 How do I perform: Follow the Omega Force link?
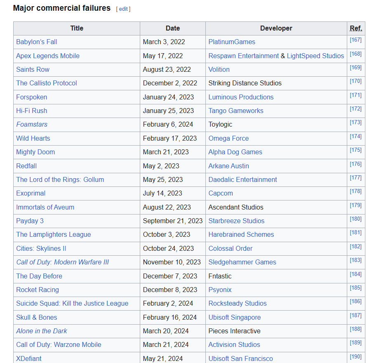click(x=228, y=138)
